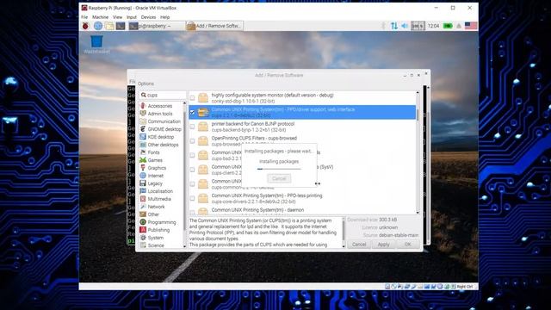Open the Raspberry Pi main menu icon

(x=85, y=26)
